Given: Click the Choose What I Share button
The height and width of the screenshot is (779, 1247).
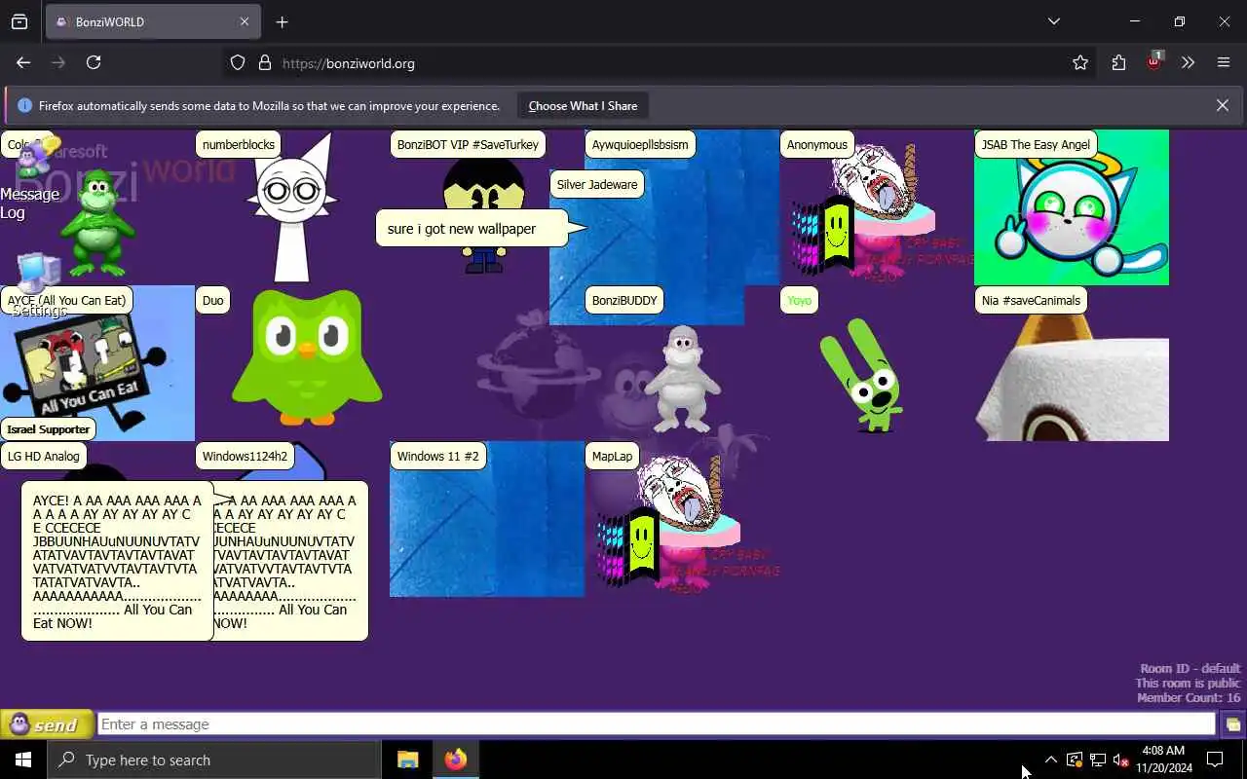Looking at the screenshot, I should pos(583,106).
